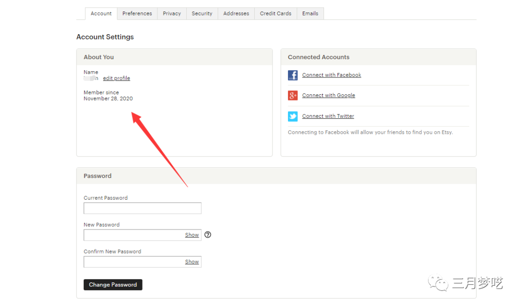This screenshot has width=520, height=306.
Task: Go to the Security tab
Action: click(x=202, y=13)
